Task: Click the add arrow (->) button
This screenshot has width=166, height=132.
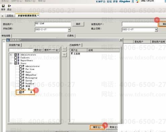Action: (65, 49)
